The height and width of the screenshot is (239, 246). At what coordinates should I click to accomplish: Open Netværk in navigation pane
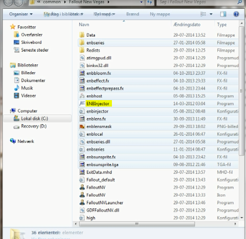(x=26, y=141)
